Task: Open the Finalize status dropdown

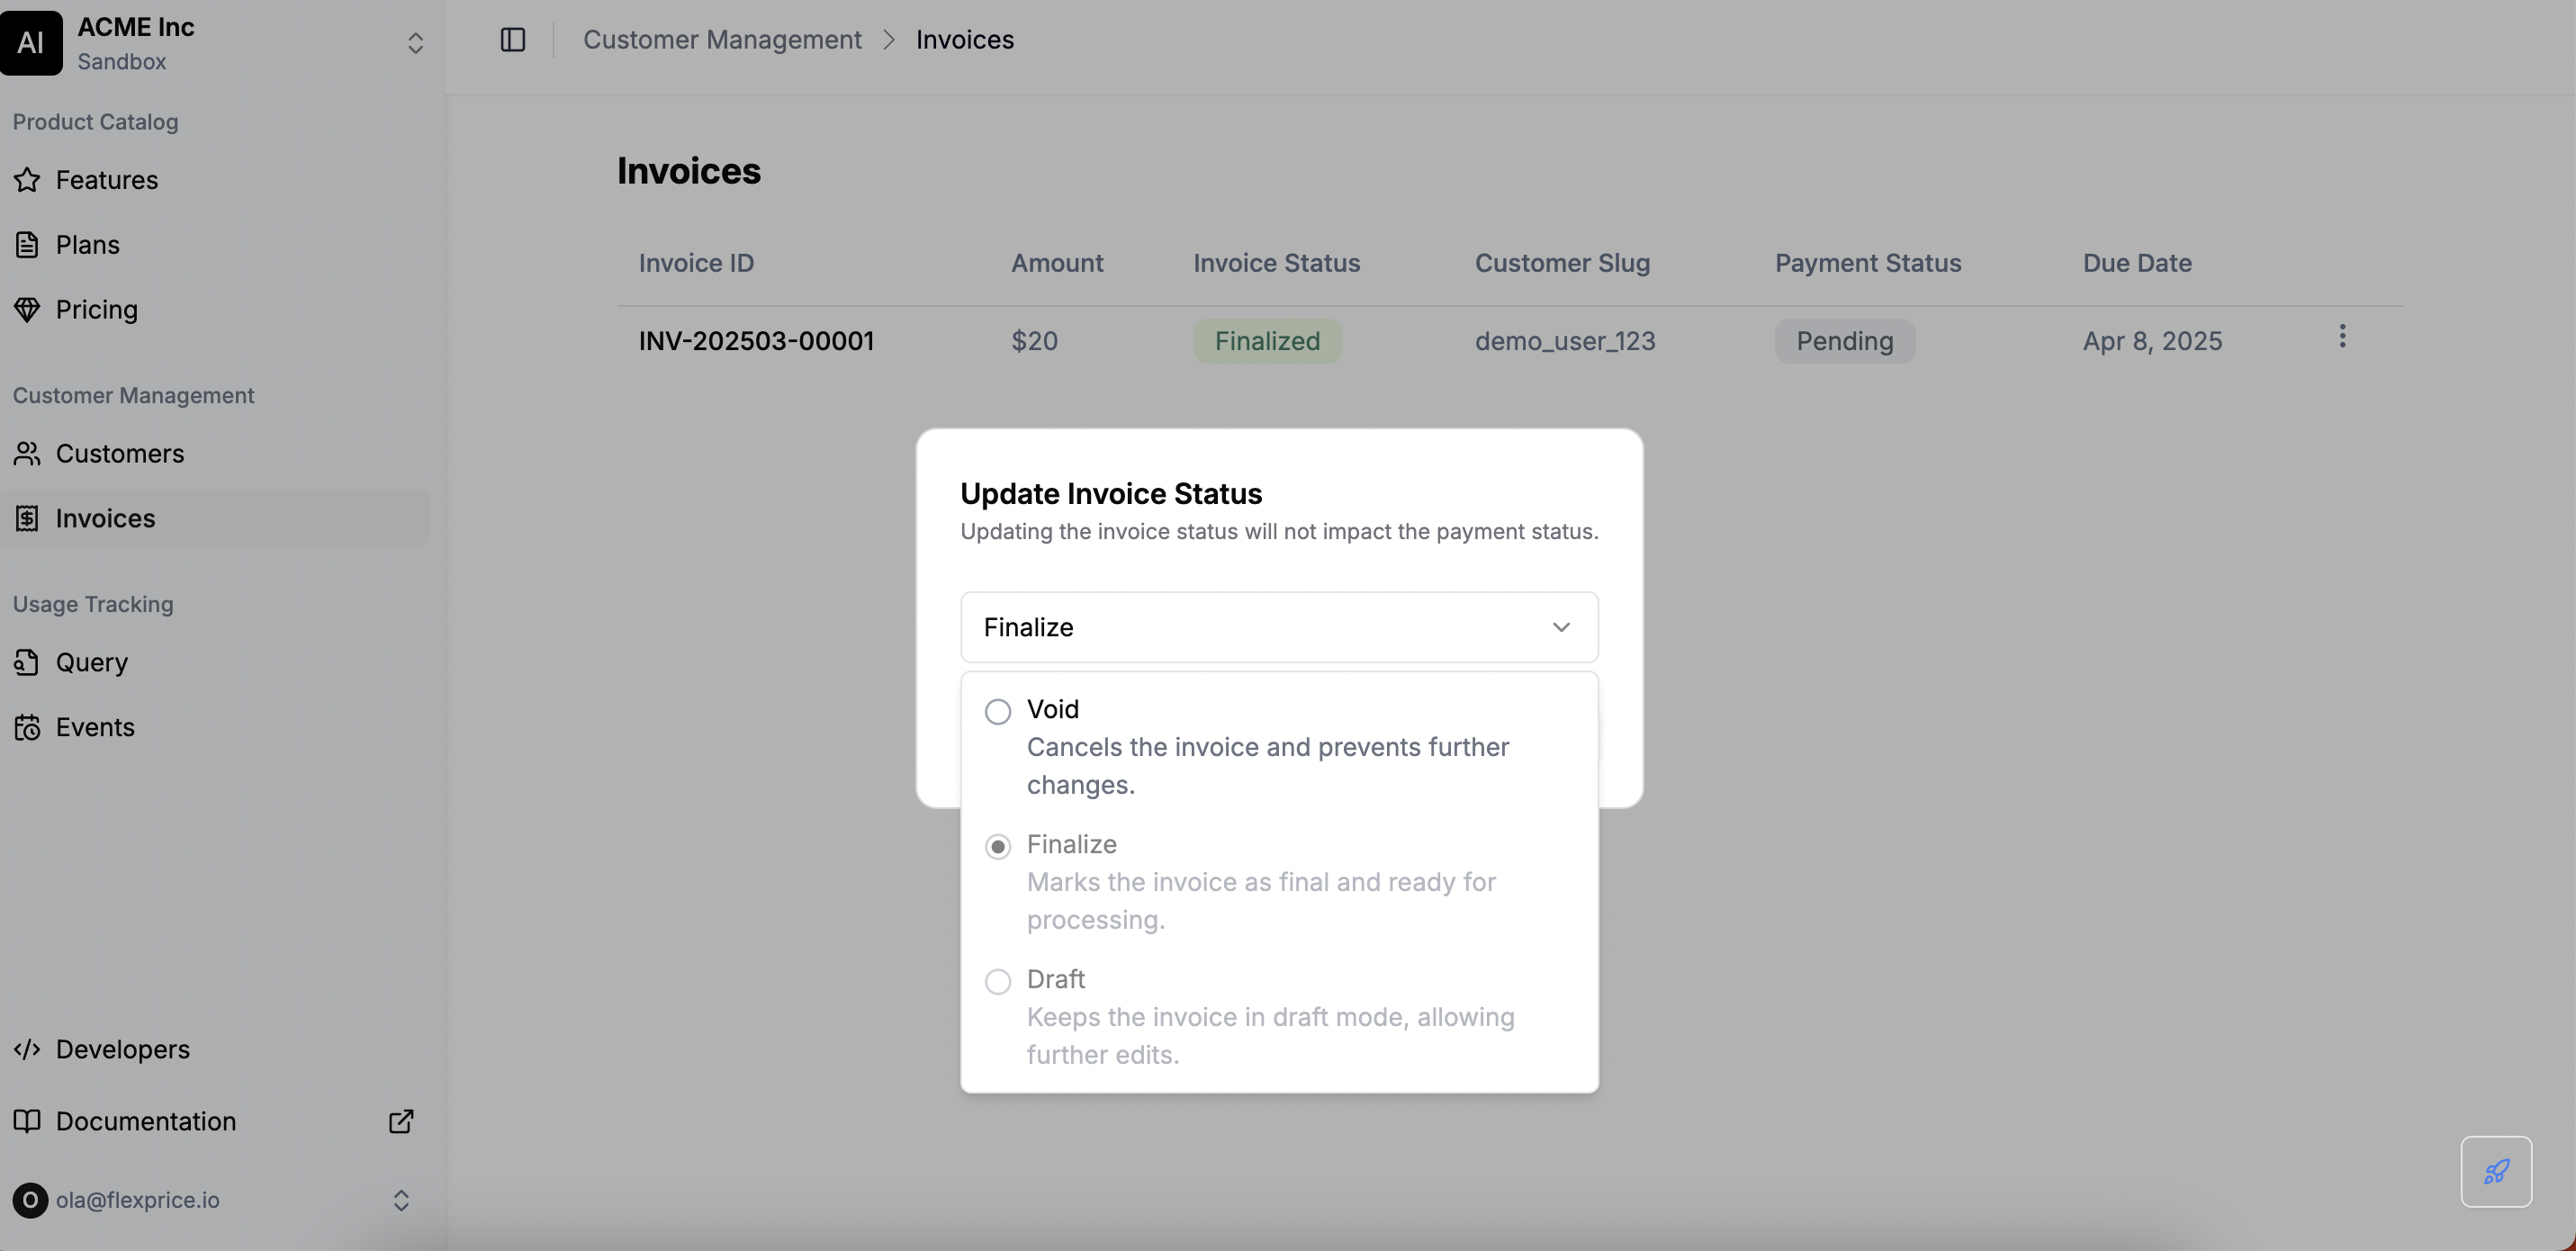Action: tap(1278, 627)
